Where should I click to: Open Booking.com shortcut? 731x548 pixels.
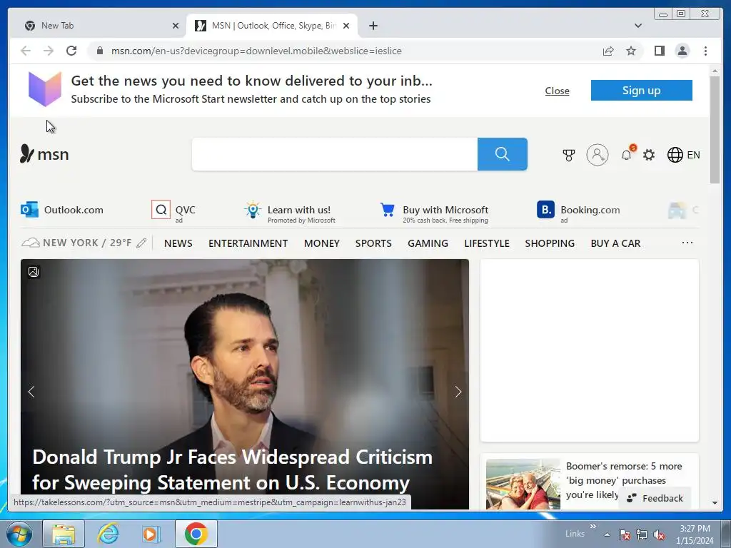coord(578,210)
